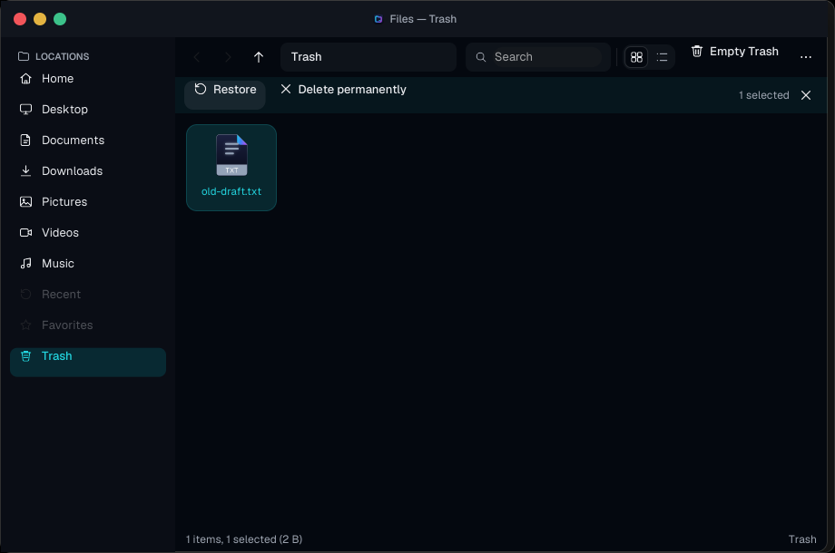This screenshot has height=553, width=835.
Task: Open Desktop in the sidebar
Action: (x=88, y=110)
